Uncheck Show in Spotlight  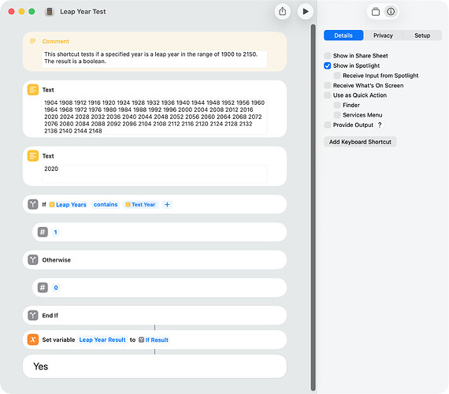click(328, 65)
